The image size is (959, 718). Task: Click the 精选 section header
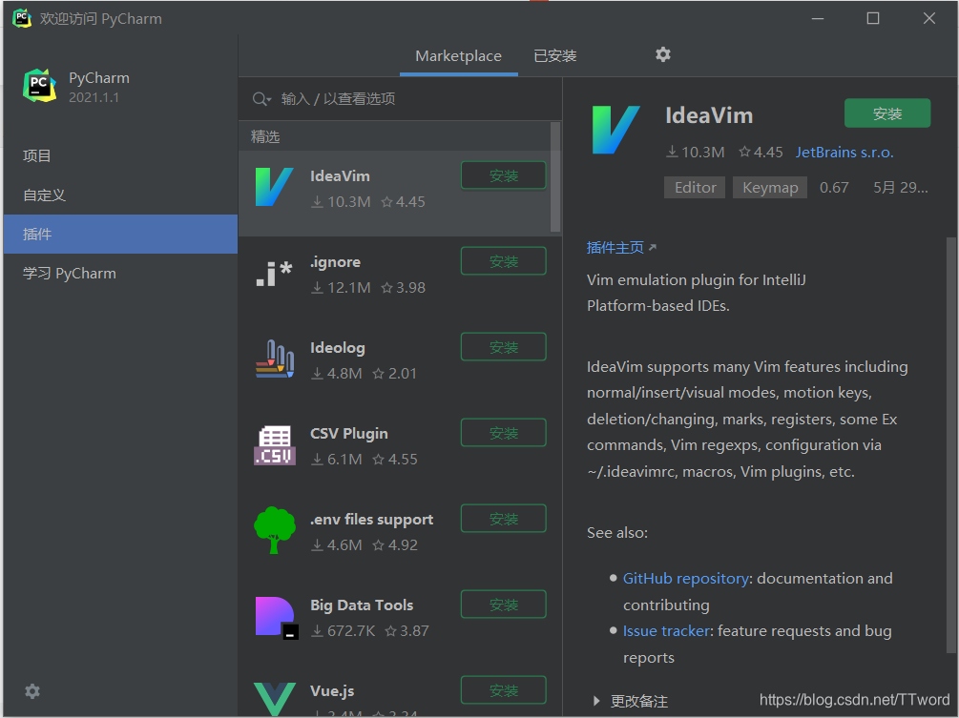[265, 137]
